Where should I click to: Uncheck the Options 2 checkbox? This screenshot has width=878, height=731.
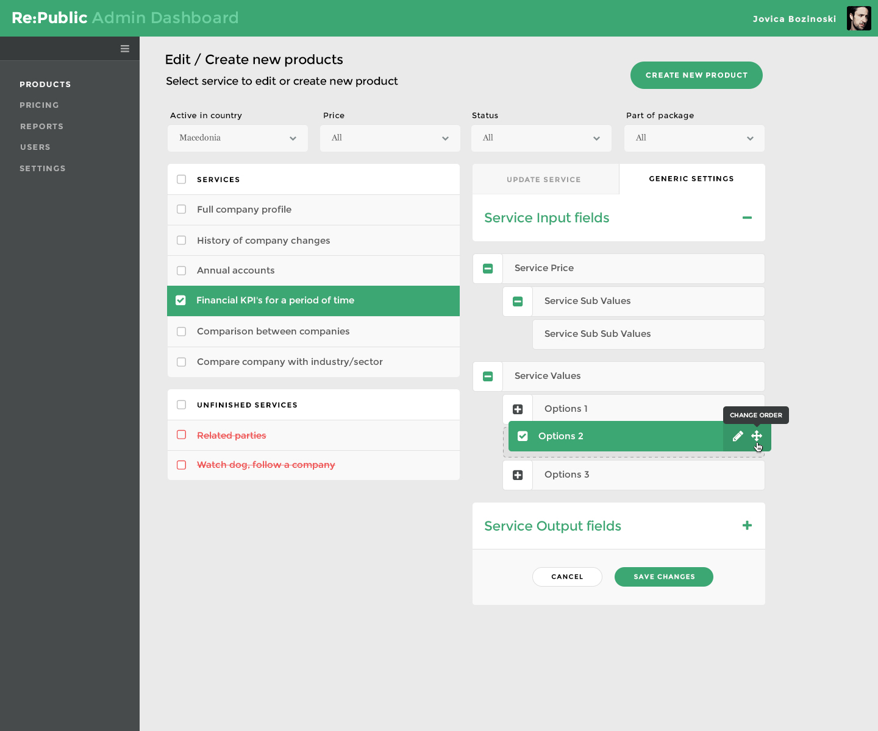pos(523,436)
